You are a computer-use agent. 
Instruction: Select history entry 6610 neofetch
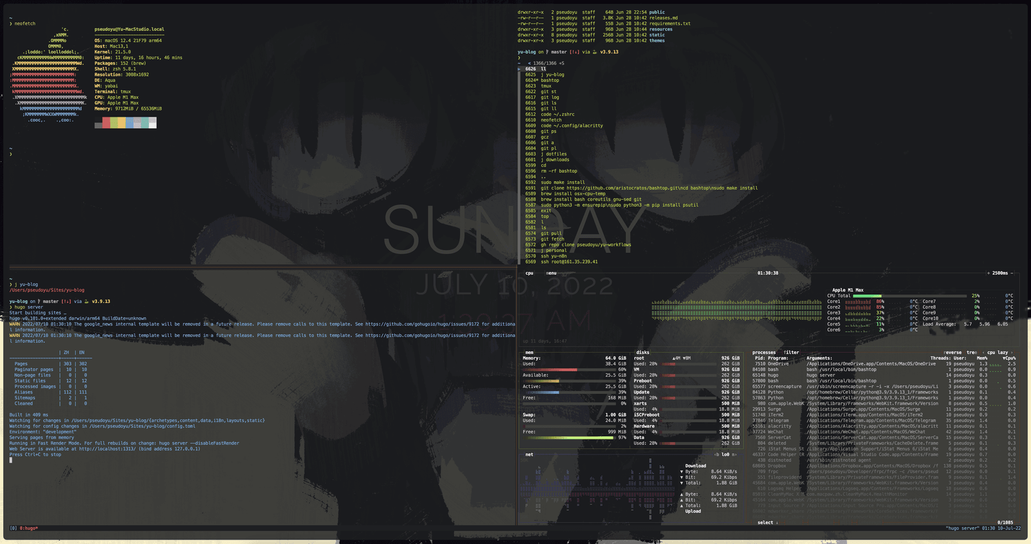coord(543,120)
